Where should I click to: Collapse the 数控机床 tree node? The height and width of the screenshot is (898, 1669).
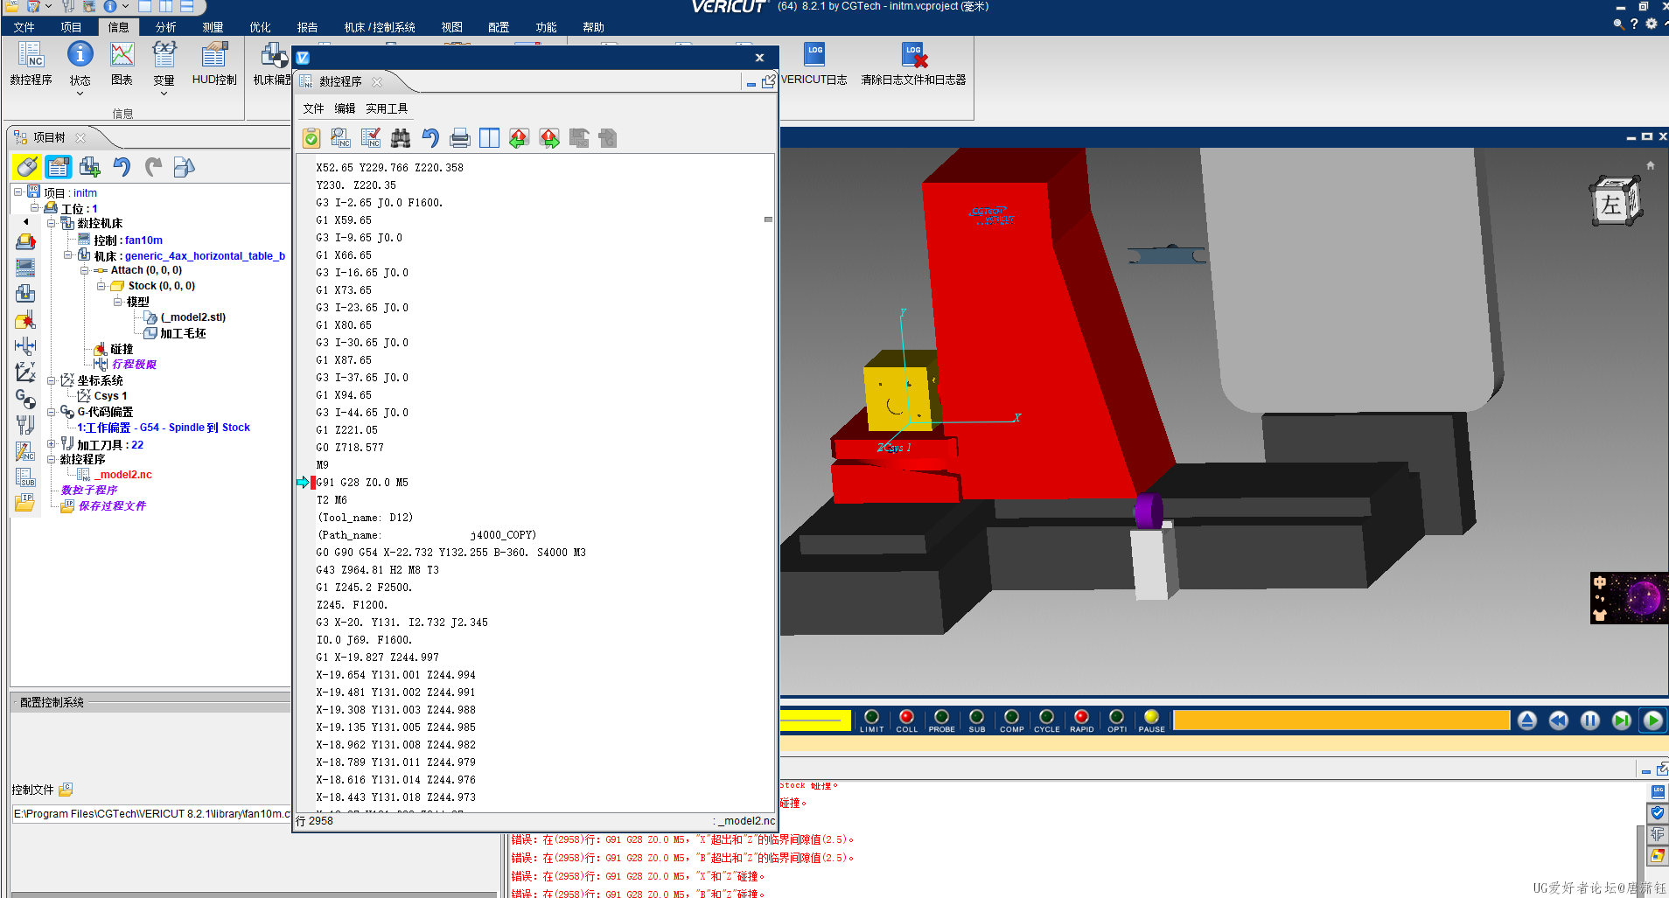click(x=51, y=223)
